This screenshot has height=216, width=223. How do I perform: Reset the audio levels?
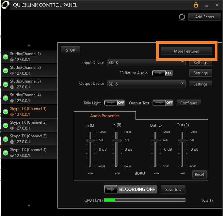(x=199, y=174)
